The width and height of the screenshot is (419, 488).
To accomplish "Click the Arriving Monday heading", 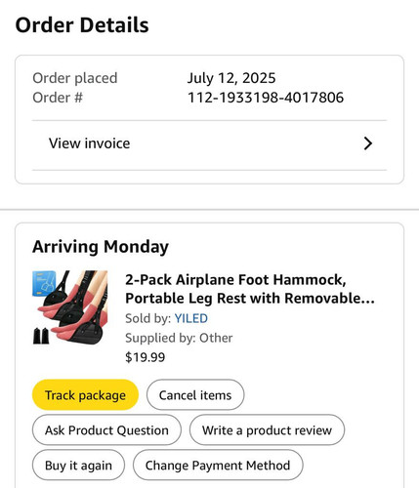I will 101,247.
